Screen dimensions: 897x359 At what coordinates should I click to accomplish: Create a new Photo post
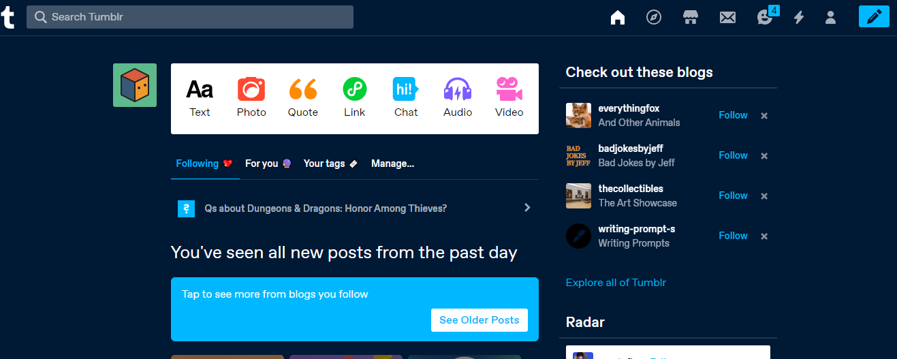[x=251, y=97]
